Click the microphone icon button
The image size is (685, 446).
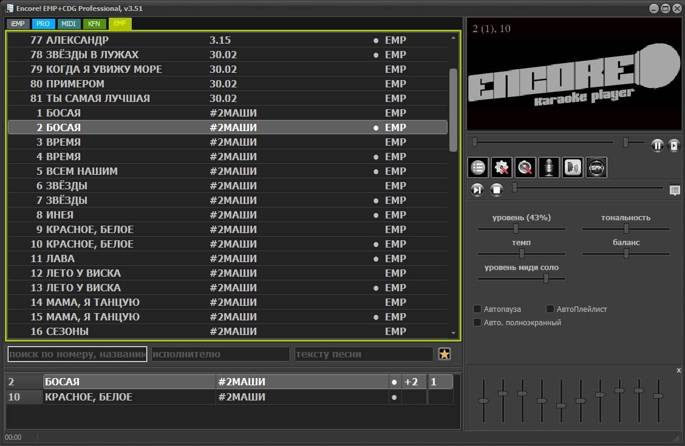(549, 167)
